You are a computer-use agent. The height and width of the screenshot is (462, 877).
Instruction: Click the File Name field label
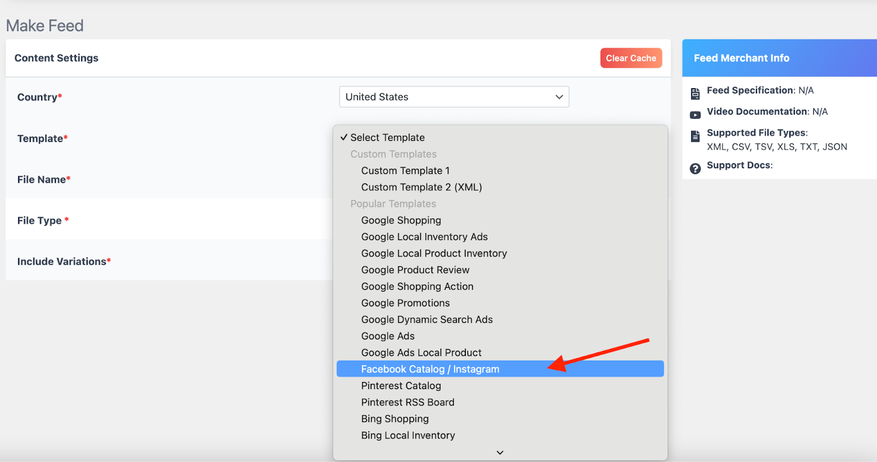(x=44, y=180)
